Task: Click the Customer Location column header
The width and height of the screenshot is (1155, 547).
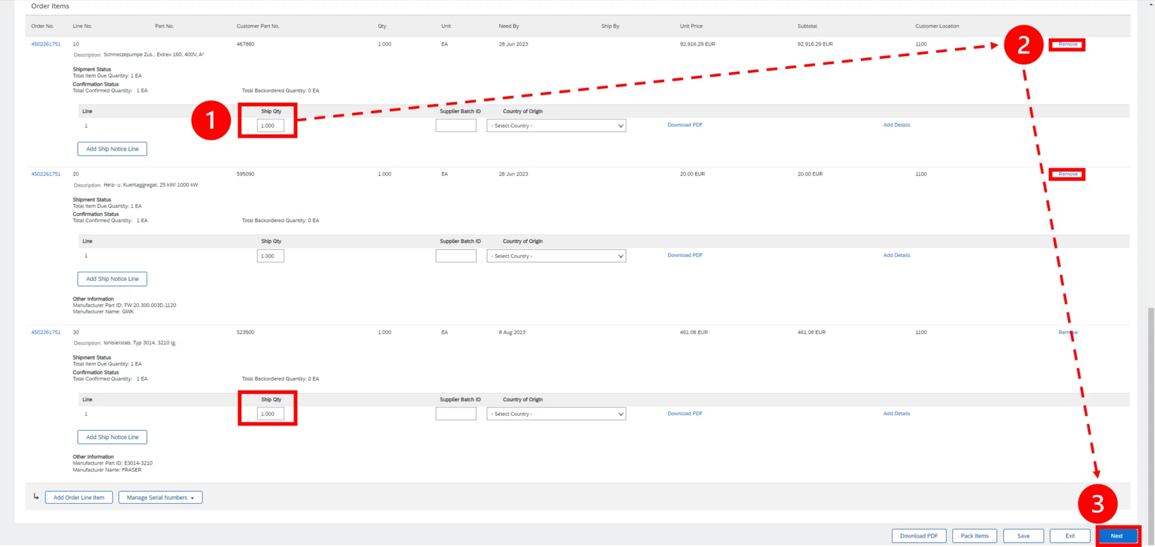Action: pyautogui.click(x=937, y=26)
